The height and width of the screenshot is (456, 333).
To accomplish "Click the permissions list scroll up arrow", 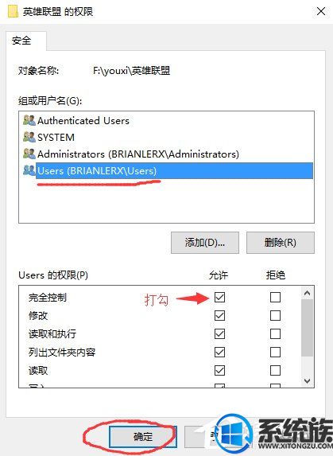I will (307, 293).
